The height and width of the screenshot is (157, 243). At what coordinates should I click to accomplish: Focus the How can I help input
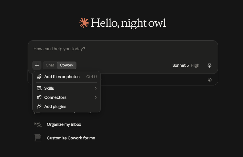[x=123, y=49]
